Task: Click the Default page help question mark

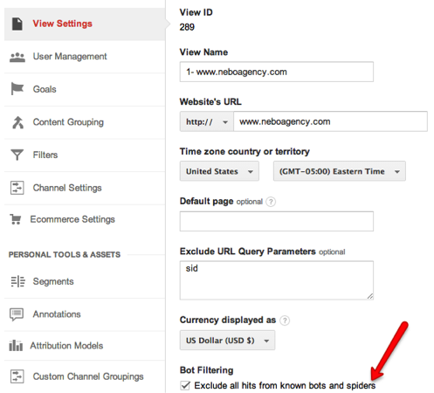Action: point(271,202)
